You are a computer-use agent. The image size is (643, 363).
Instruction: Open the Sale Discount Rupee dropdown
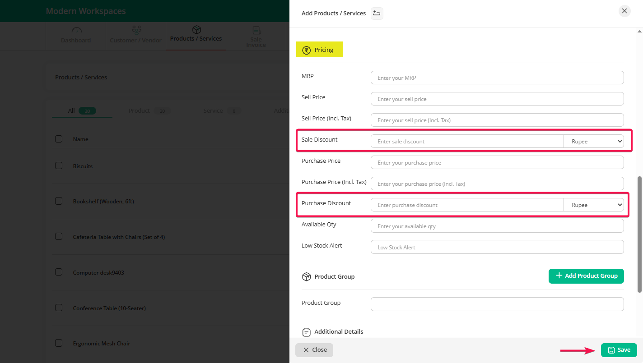(593, 142)
